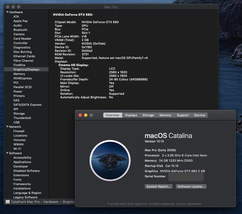Click the NVIDIA GeForce GTX 680 heading

point(73,15)
